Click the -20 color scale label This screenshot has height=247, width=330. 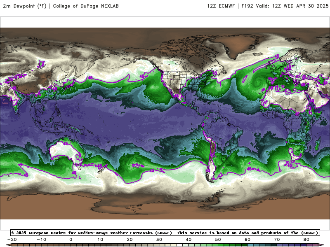point(12,240)
